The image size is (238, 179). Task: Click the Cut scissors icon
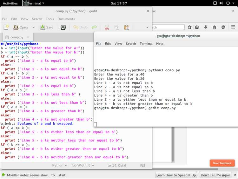[x=107, y=27]
